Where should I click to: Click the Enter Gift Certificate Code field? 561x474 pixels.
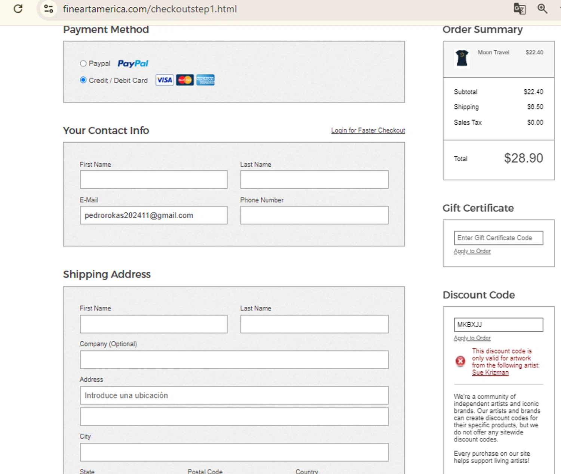click(x=498, y=238)
